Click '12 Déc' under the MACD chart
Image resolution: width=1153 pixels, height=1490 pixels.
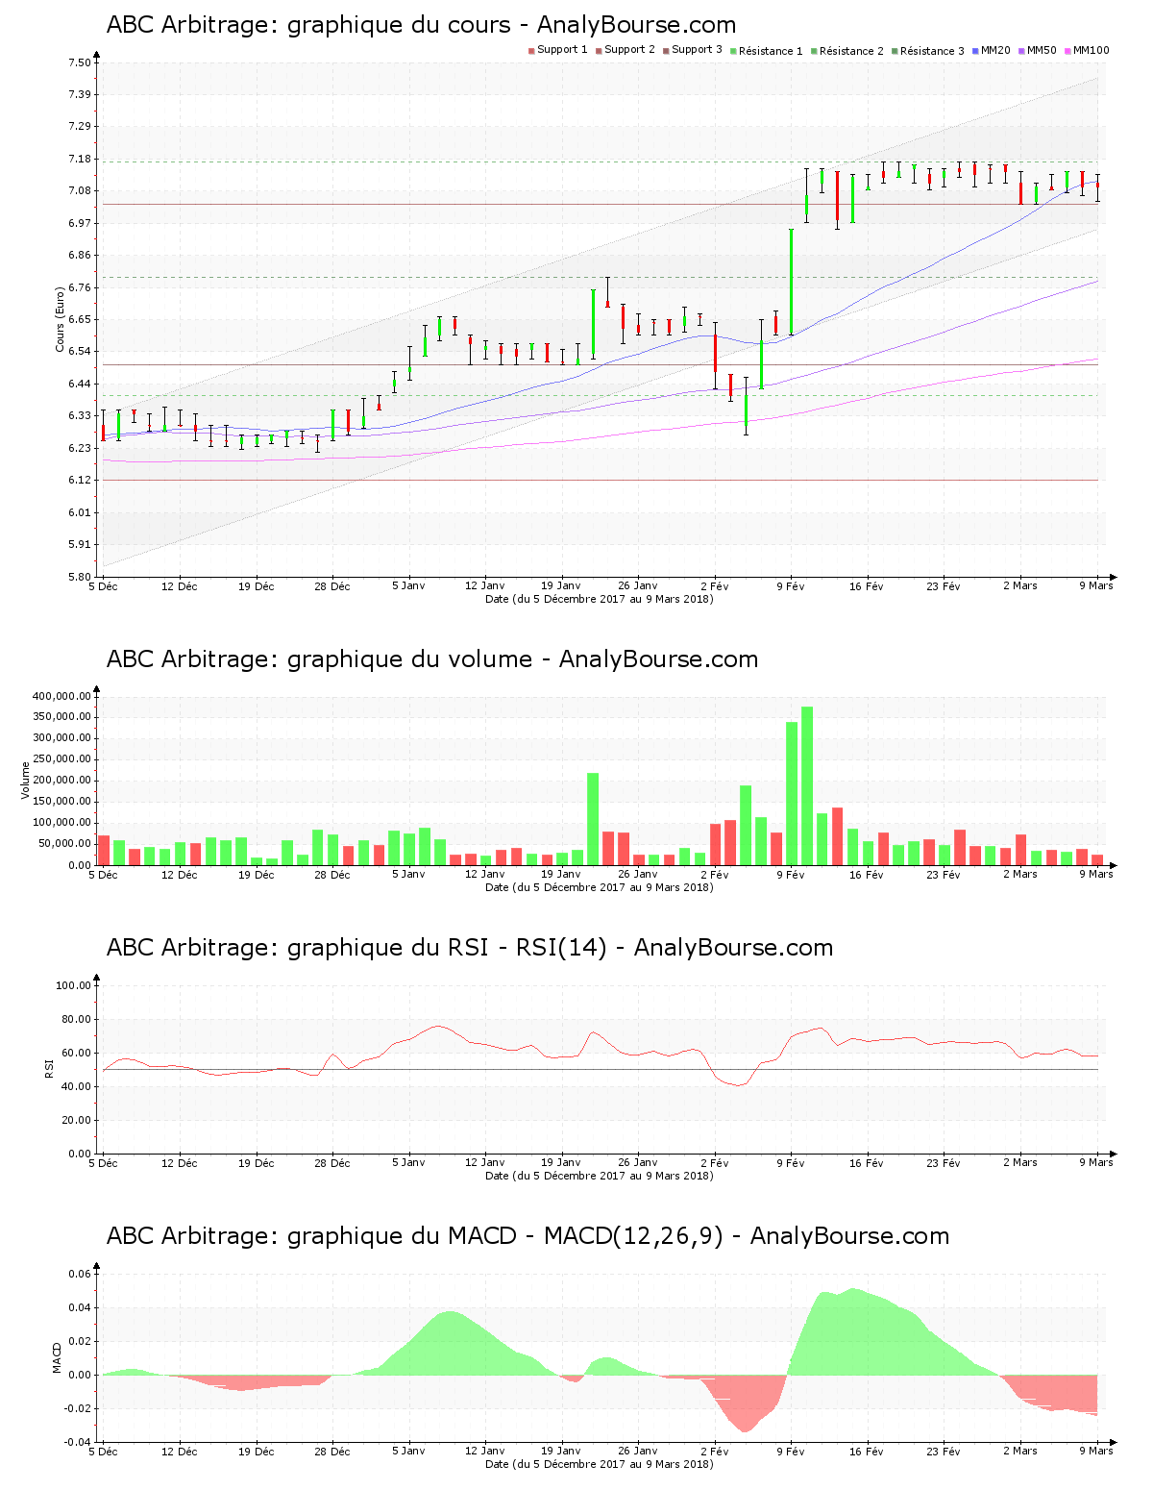pos(179,1452)
